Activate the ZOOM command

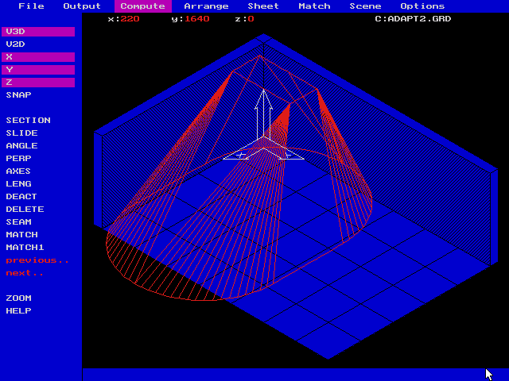(18, 298)
